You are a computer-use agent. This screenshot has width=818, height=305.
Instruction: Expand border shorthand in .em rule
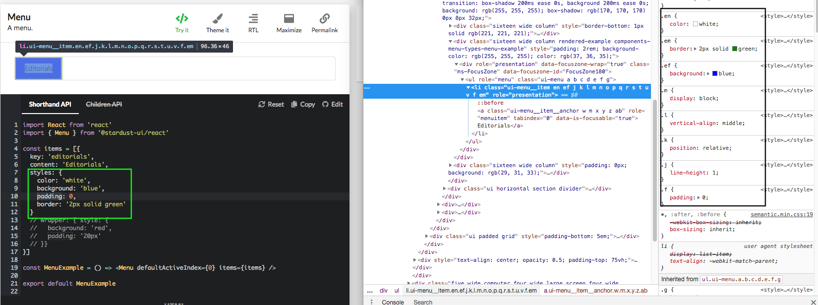pos(695,49)
